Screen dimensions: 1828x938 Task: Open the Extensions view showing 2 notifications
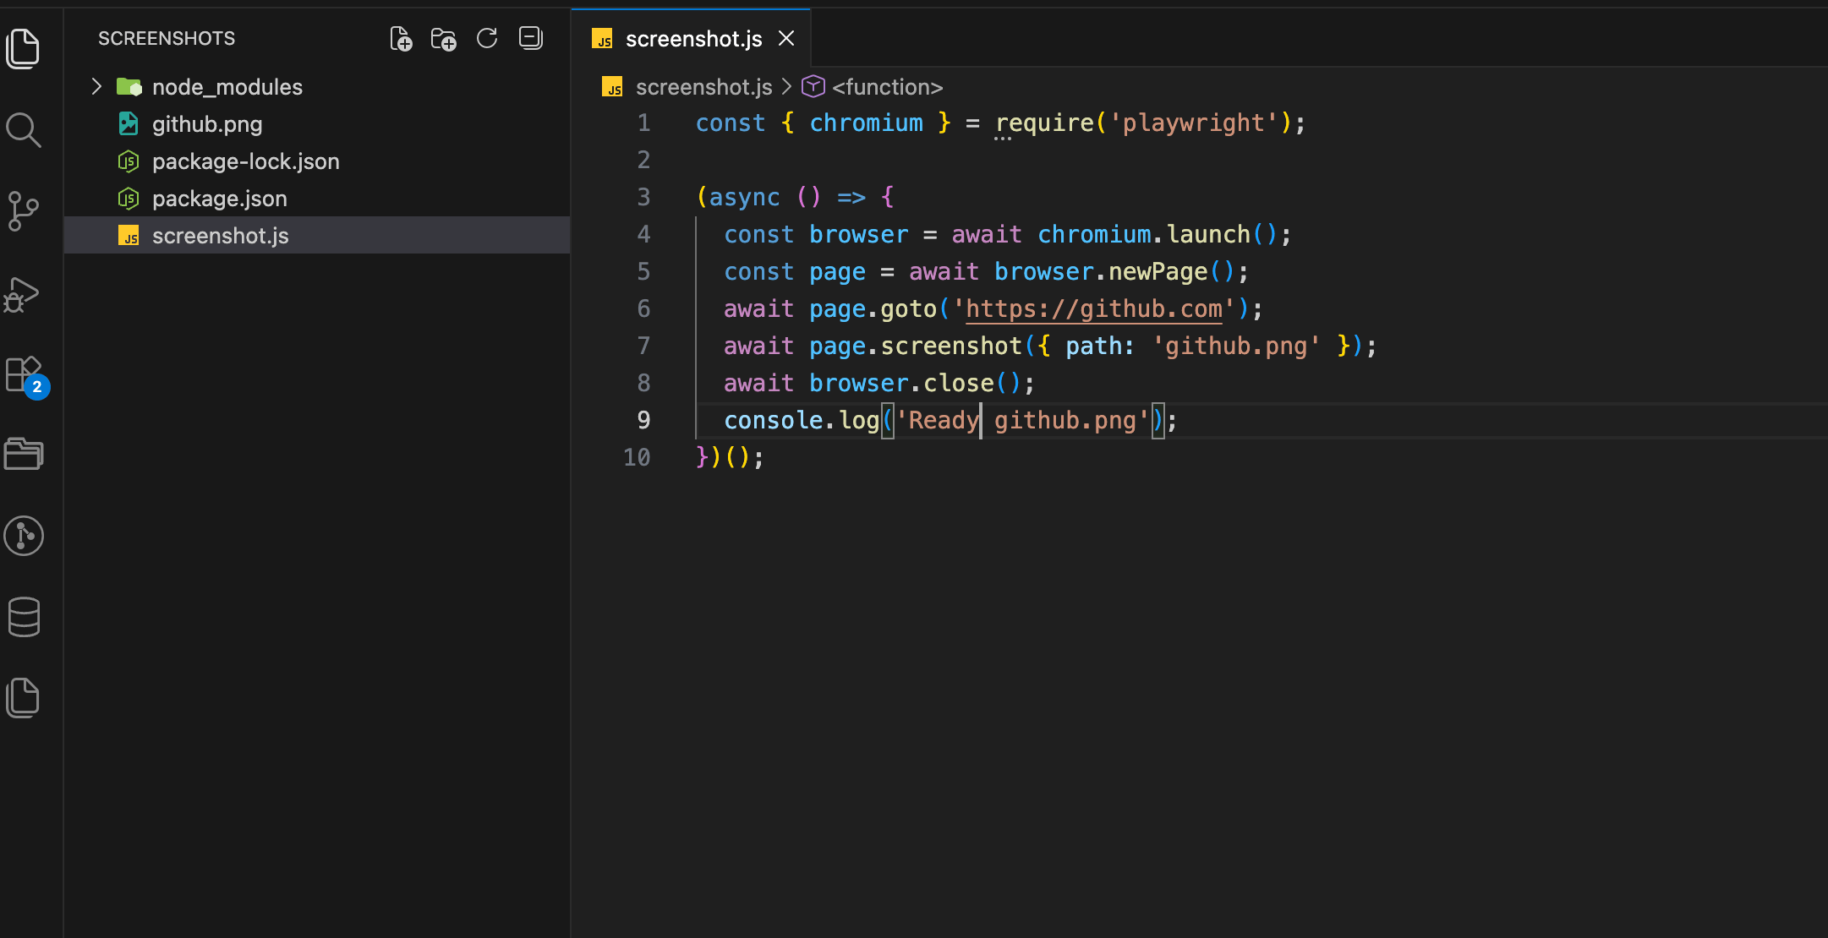(24, 374)
